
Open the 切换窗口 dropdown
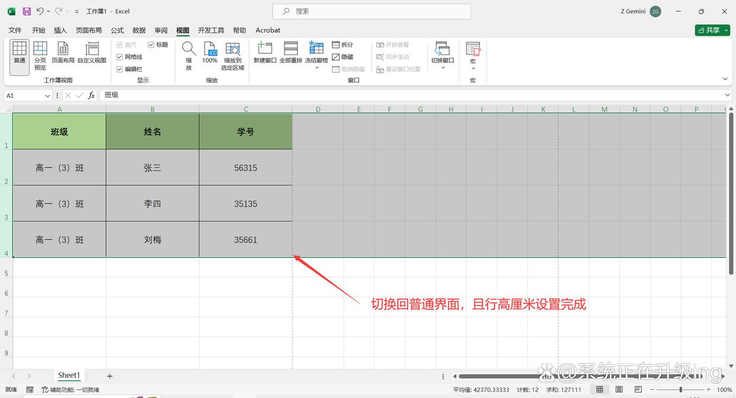443,68
